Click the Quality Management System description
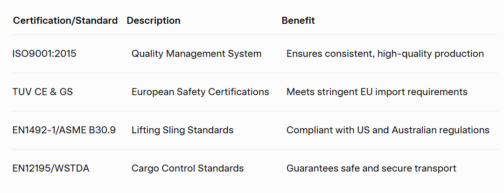The width and height of the screenshot is (504, 193). (196, 54)
